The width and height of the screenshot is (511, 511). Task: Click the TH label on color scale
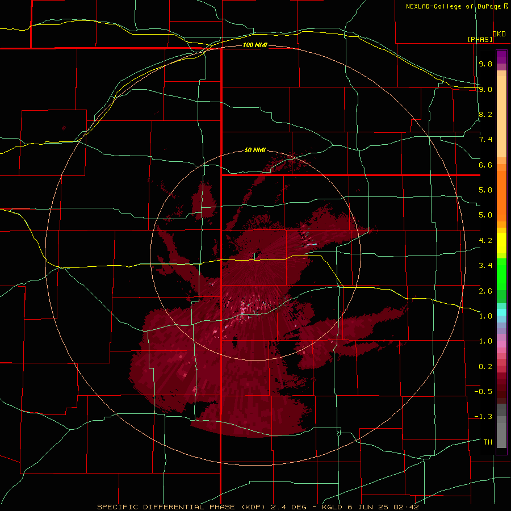[488, 442]
